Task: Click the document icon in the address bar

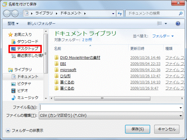Action: 27,13
